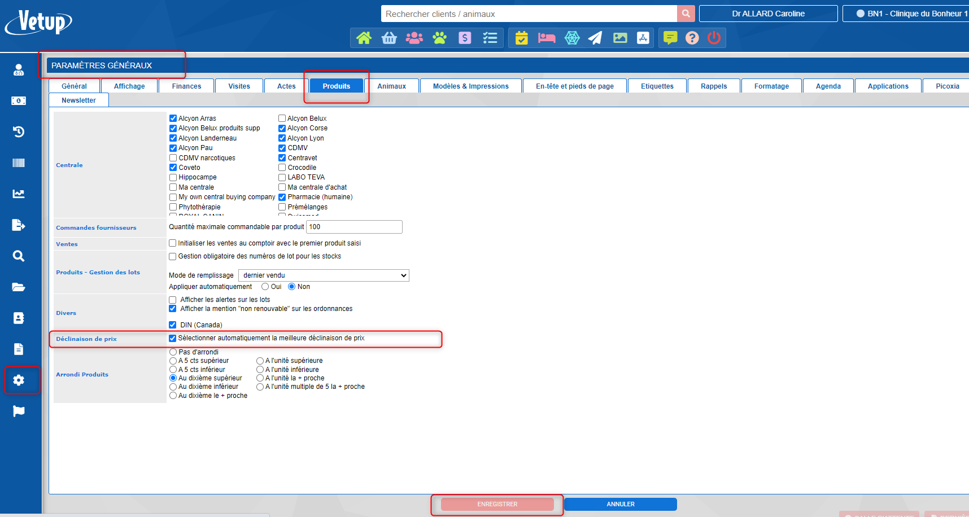Open the home dashboard icon

[364, 38]
